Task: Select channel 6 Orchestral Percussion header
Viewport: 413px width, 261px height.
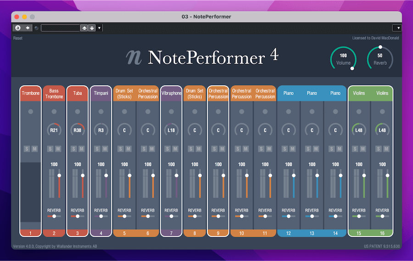Action: [x=148, y=93]
